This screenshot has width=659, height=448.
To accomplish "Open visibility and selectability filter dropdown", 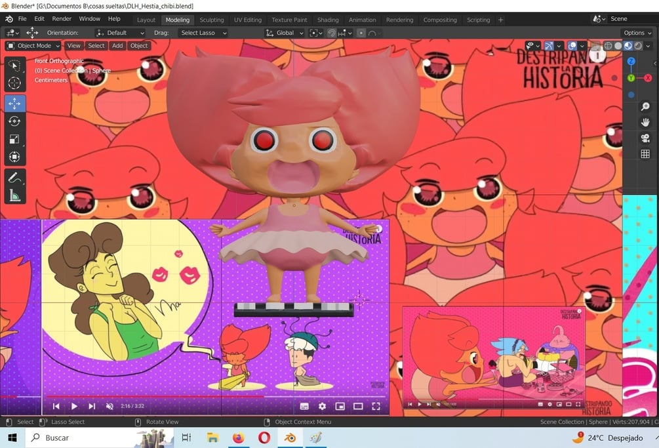I will 533,46.
